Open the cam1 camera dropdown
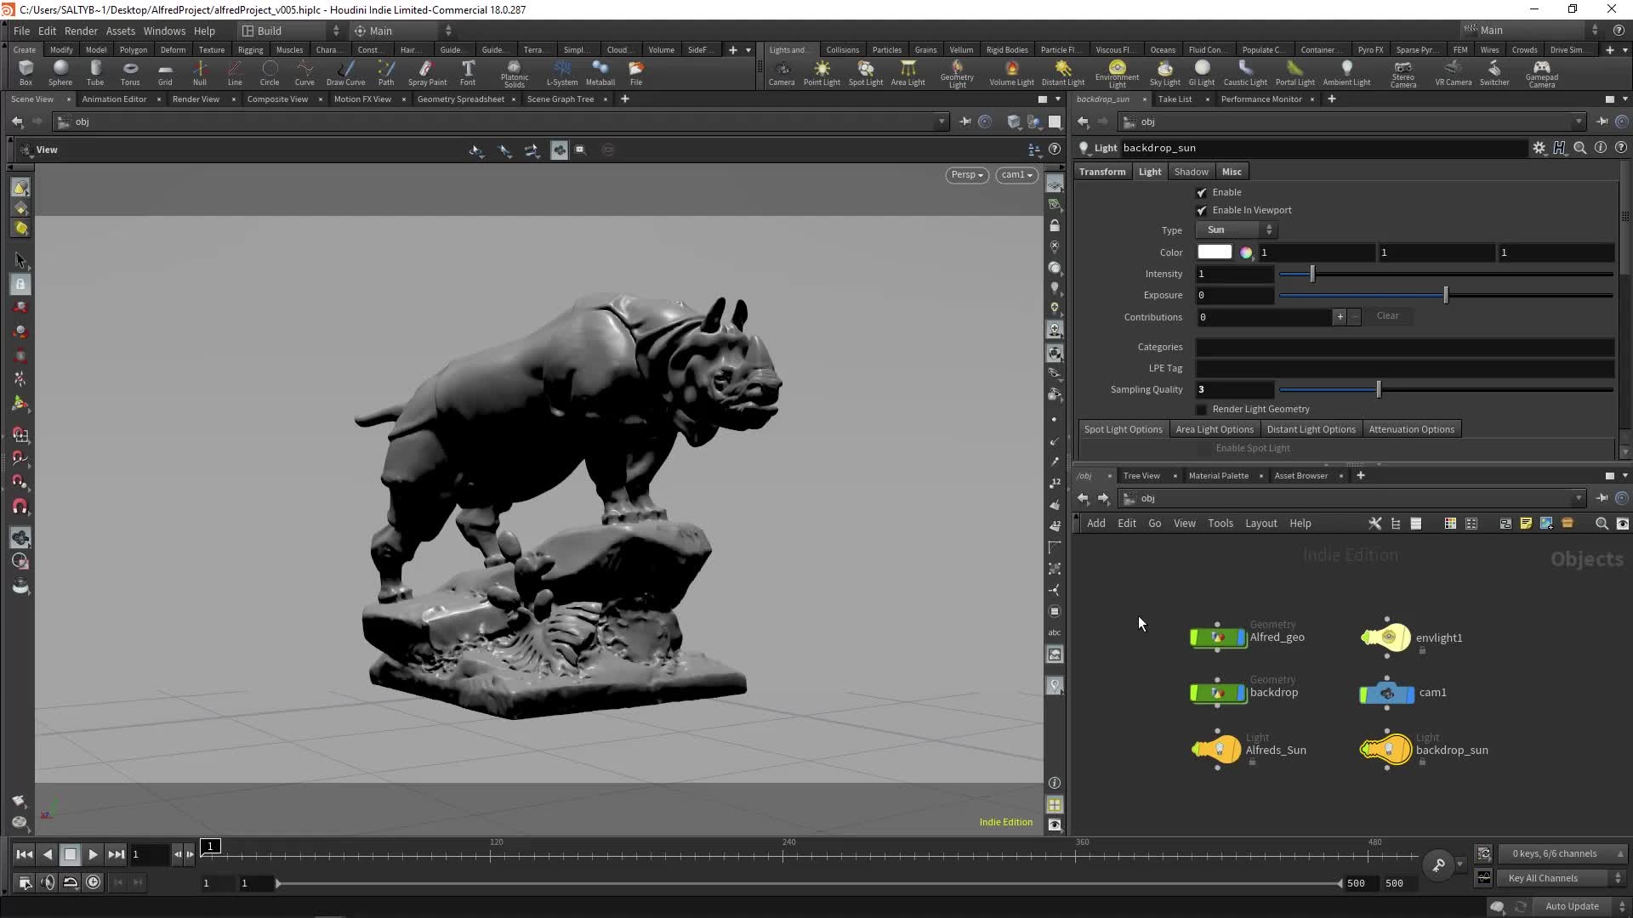The width and height of the screenshot is (1633, 918). pos(1016,175)
